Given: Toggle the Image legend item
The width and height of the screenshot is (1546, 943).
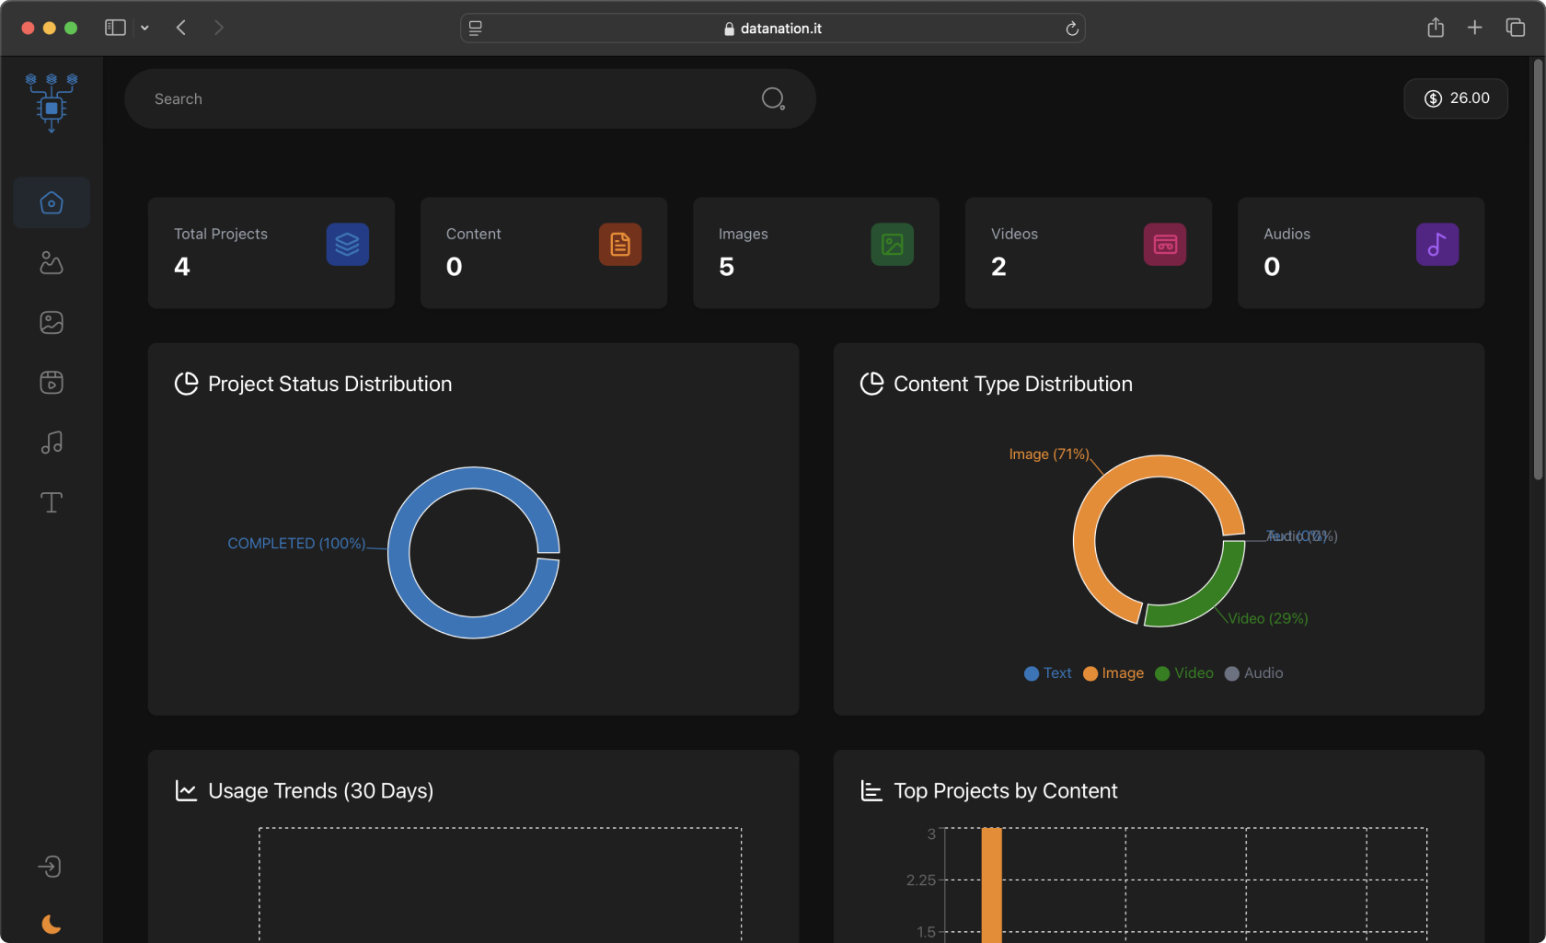Looking at the screenshot, I should click(x=1113, y=673).
